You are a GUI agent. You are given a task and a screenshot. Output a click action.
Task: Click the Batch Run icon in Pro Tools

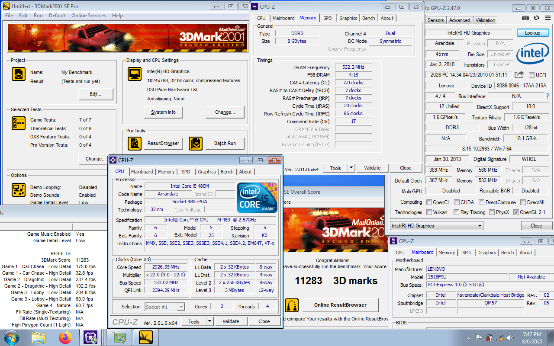pyautogui.click(x=196, y=143)
